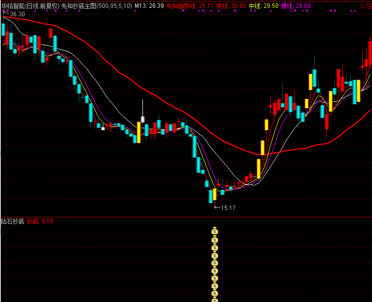Click the 先知抄底主图 indicator name

click(78, 6)
